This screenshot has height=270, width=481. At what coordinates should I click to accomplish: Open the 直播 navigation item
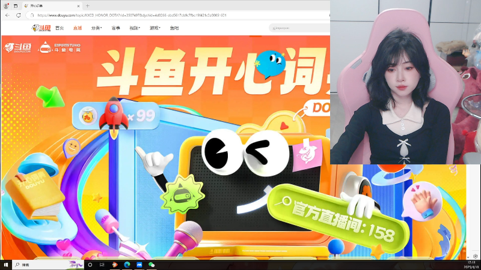click(78, 28)
